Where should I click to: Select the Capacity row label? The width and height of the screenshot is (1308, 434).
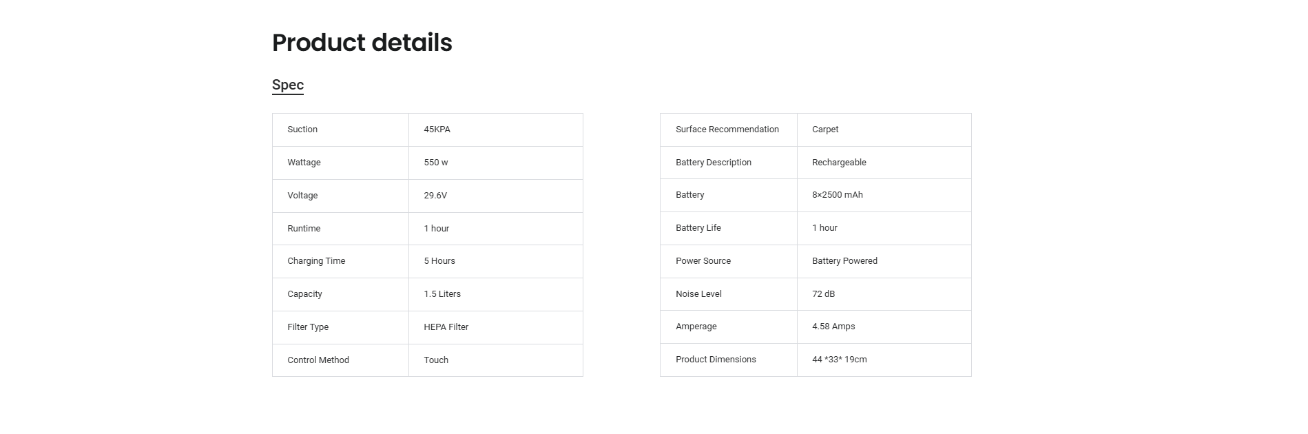pos(304,294)
